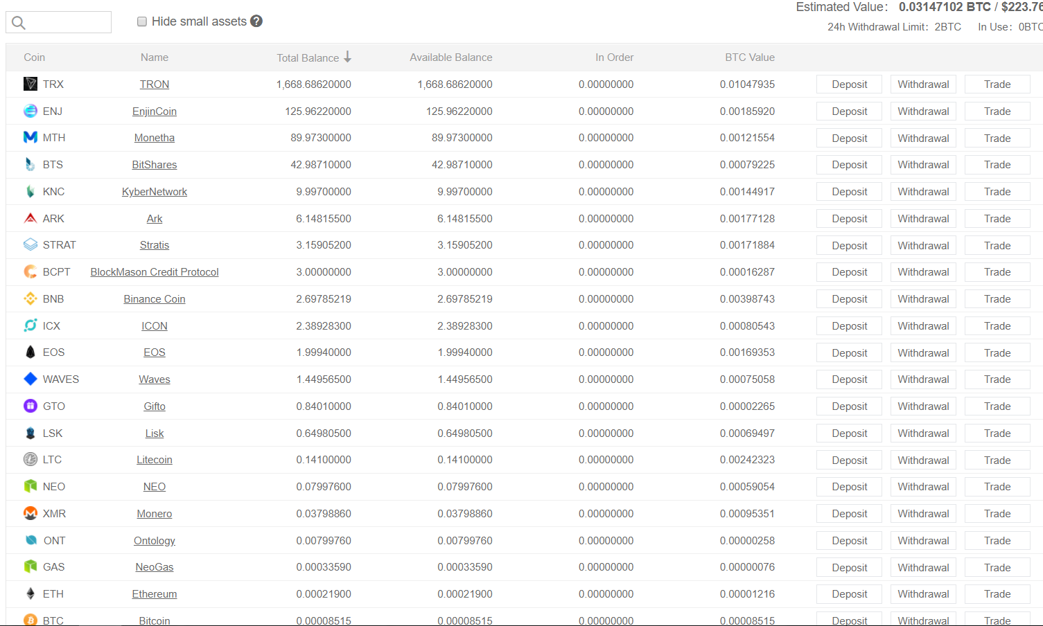This screenshot has height=626, width=1043.
Task: Sort by Total Balance column header
Action: 308,58
